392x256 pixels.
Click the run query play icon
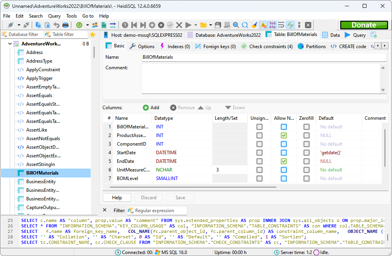click(188, 25)
